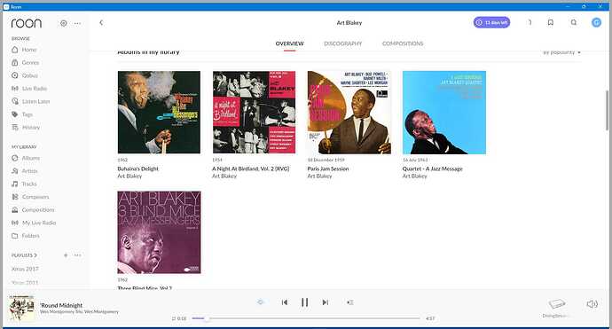Open the volume control speaker icon
This screenshot has height=329, width=612.
[x=592, y=304]
